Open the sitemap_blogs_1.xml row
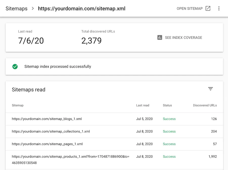 click(47, 119)
